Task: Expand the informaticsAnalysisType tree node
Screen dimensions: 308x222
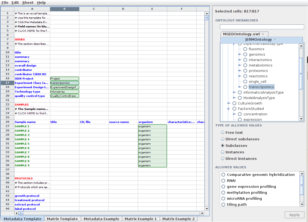Action: [x=234, y=93]
